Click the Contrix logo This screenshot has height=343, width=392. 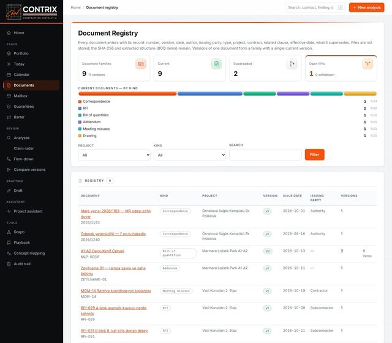pos(31,12)
